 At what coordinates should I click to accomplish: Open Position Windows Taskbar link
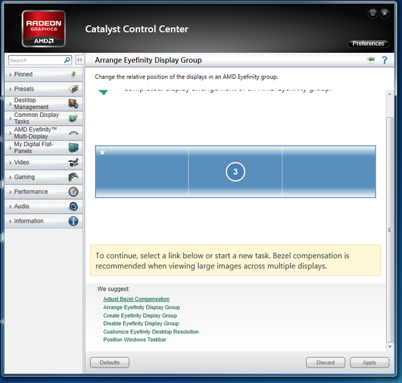(x=135, y=339)
